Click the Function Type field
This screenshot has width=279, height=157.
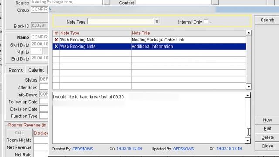coord(44,115)
